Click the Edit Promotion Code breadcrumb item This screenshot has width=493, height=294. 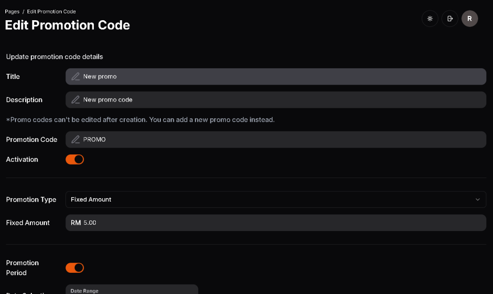coord(52,12)
